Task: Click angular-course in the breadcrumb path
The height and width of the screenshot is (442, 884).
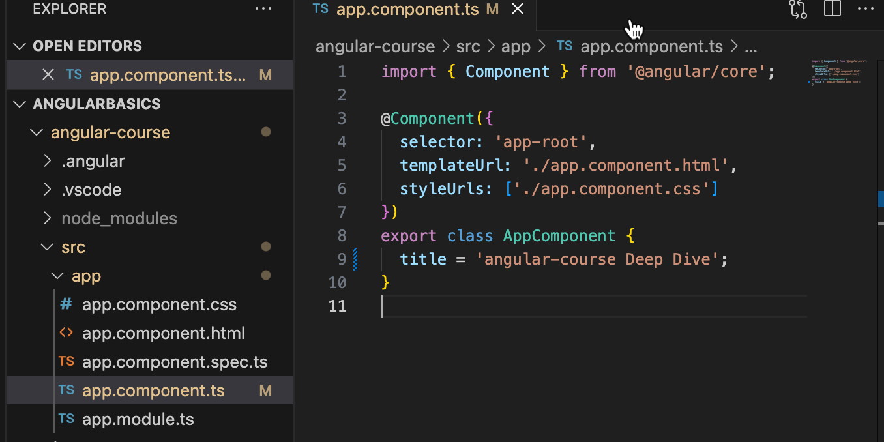Action: [x=375, y=47]
